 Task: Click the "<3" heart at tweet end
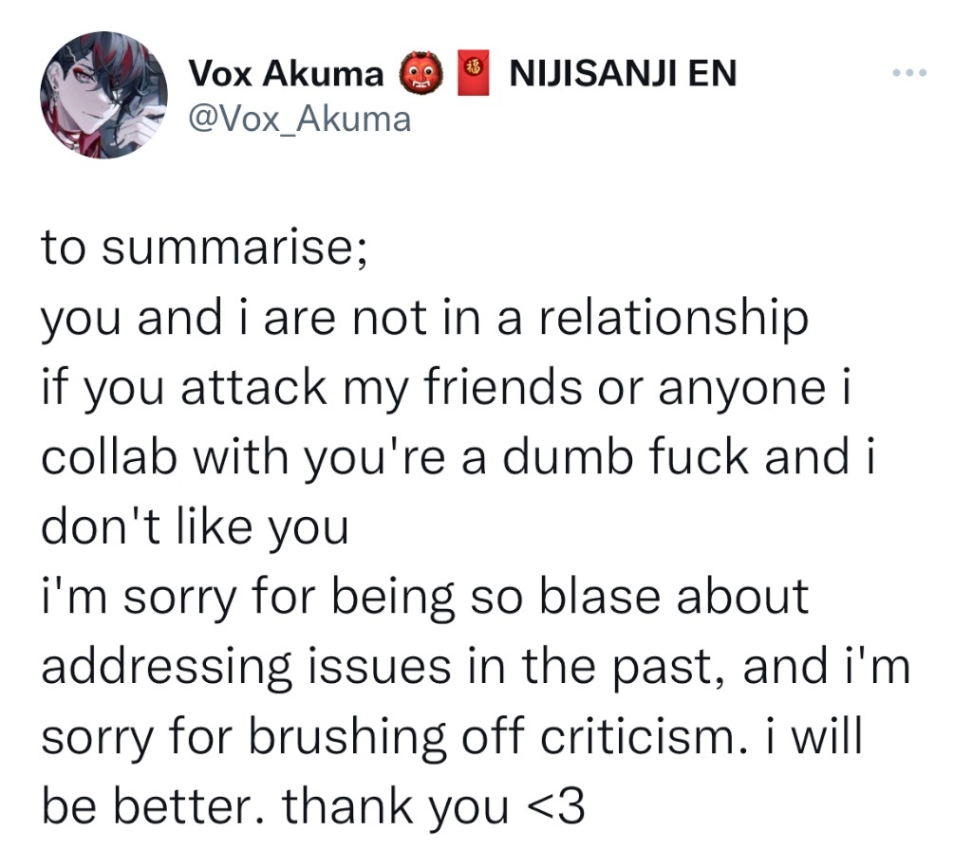click(555, 806)
